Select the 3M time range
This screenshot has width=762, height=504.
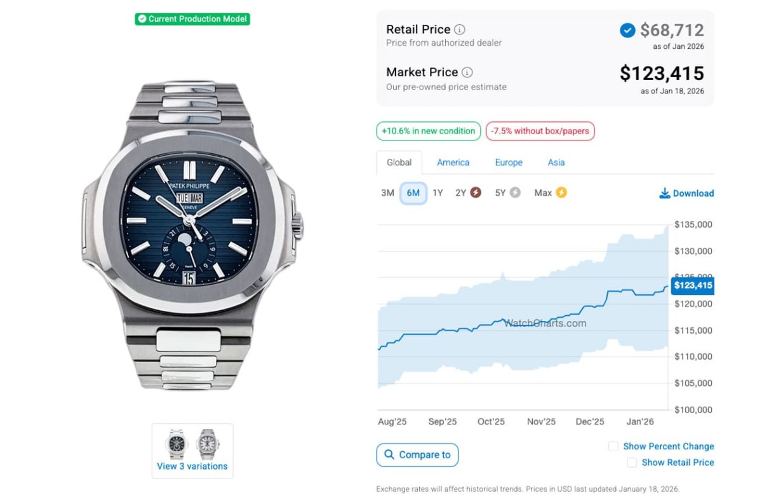(x=387, y=193)
